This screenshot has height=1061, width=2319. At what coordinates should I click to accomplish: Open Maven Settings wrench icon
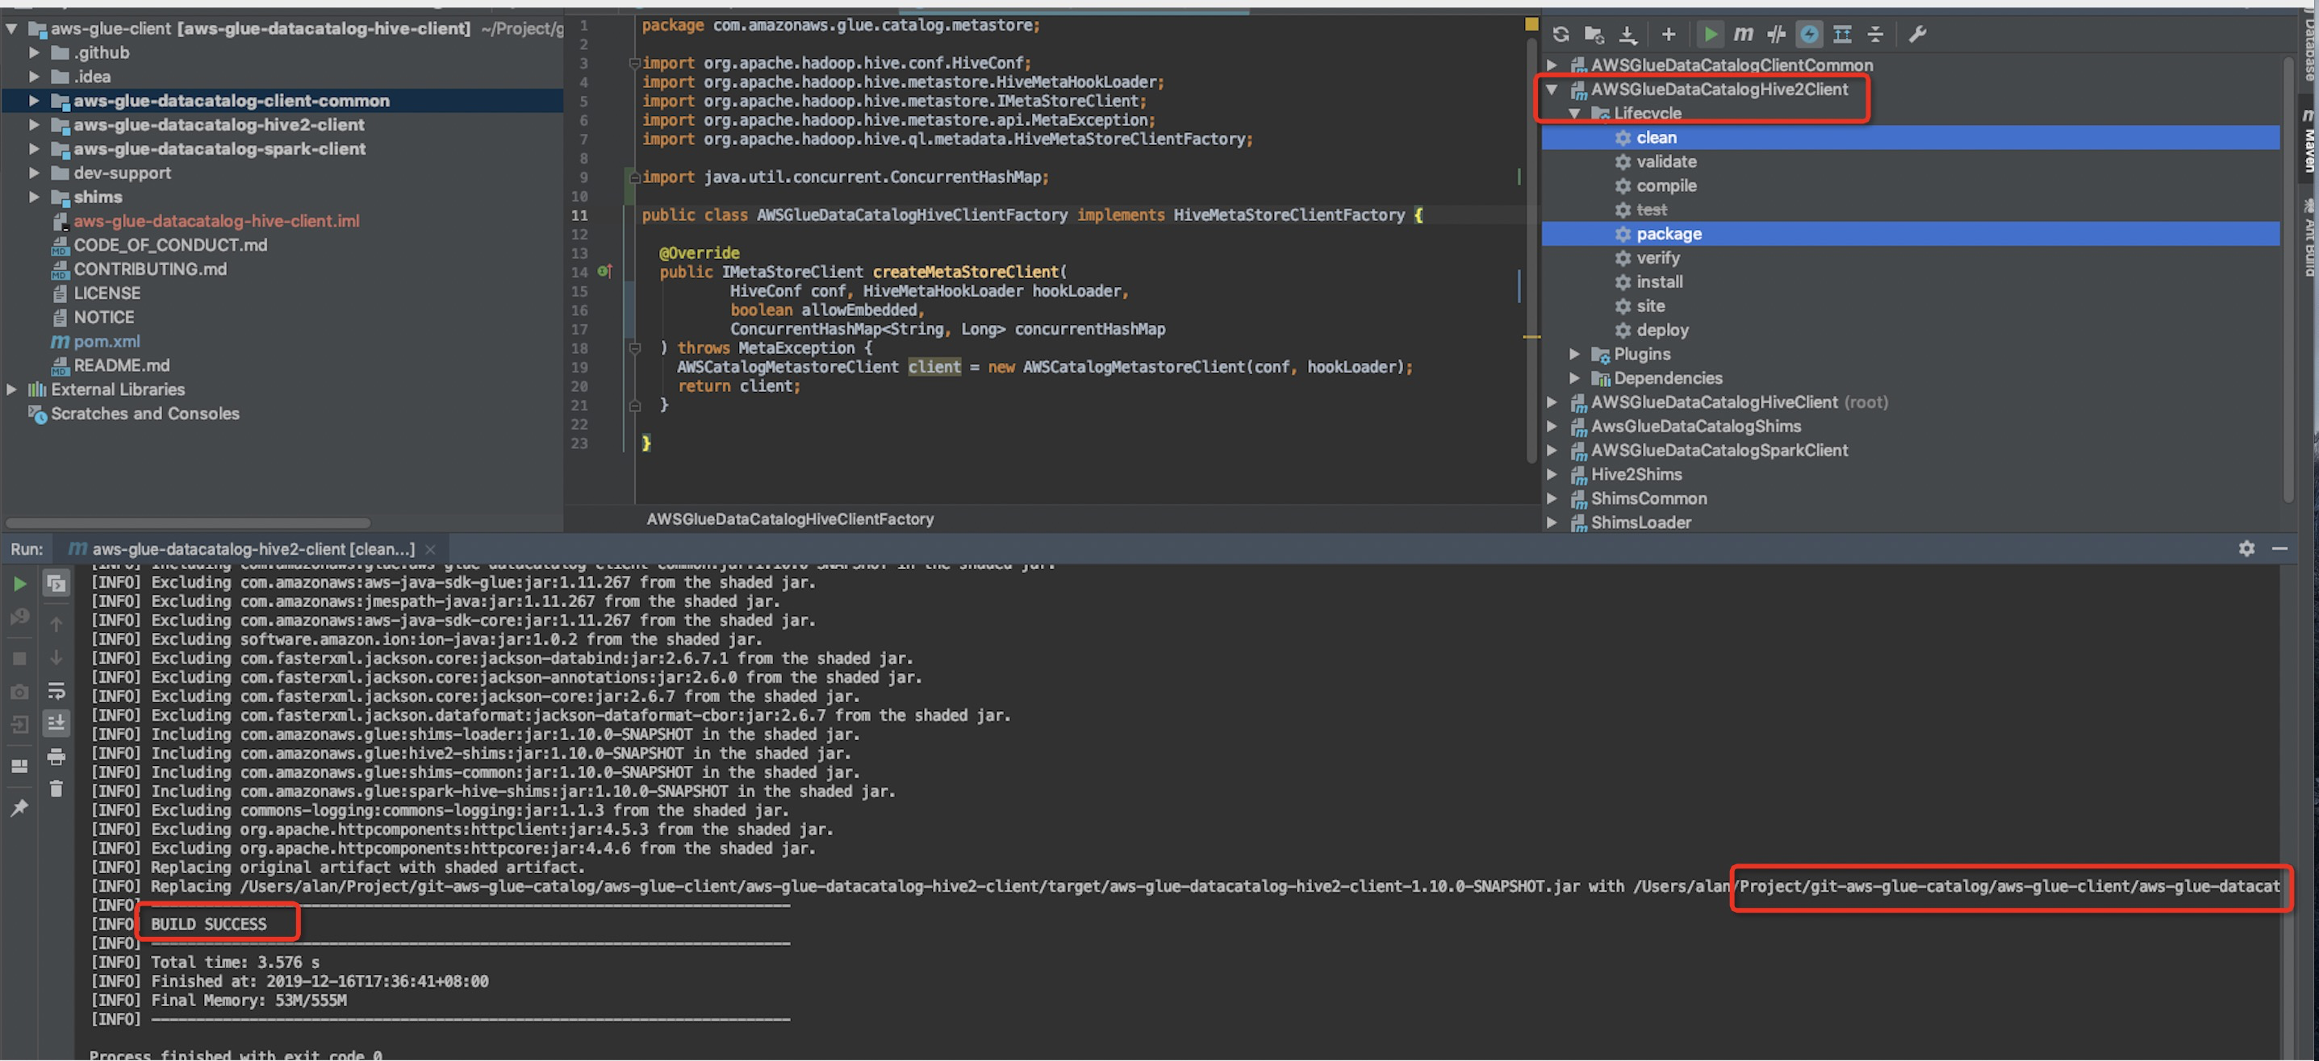tap(1916, 34)
